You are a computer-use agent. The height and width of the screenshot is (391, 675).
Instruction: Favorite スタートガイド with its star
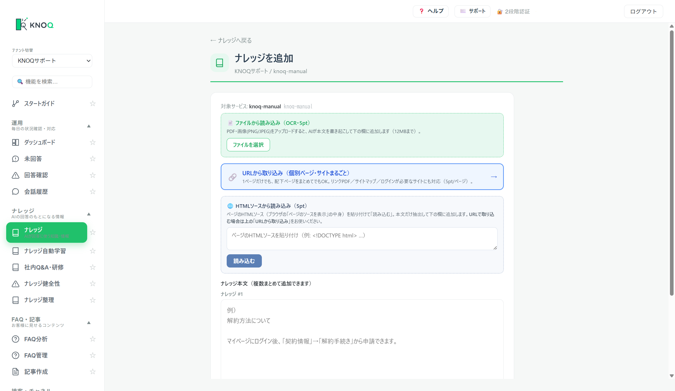pyautogui.click(x=93, y=104)
